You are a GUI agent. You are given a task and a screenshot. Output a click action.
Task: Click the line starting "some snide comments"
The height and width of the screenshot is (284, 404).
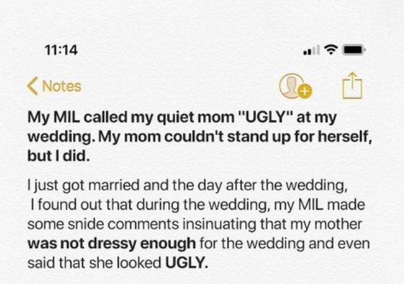click(x=195, y=224)
